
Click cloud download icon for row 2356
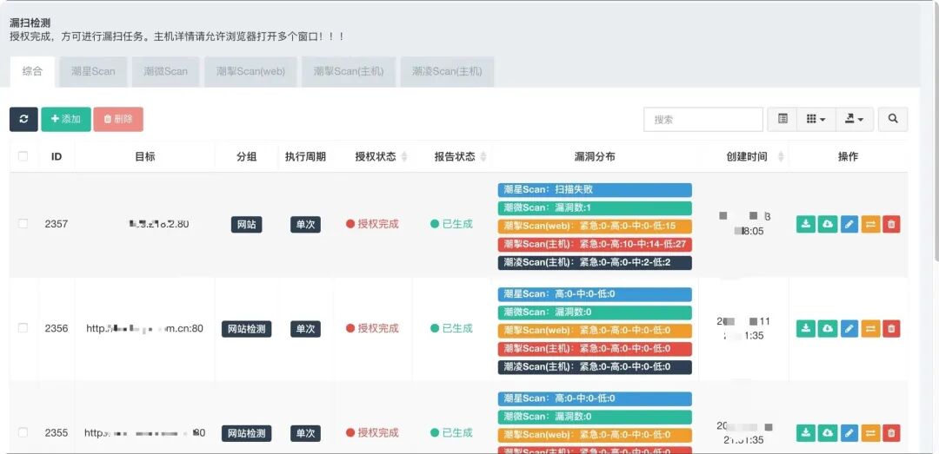click(828, 328)
